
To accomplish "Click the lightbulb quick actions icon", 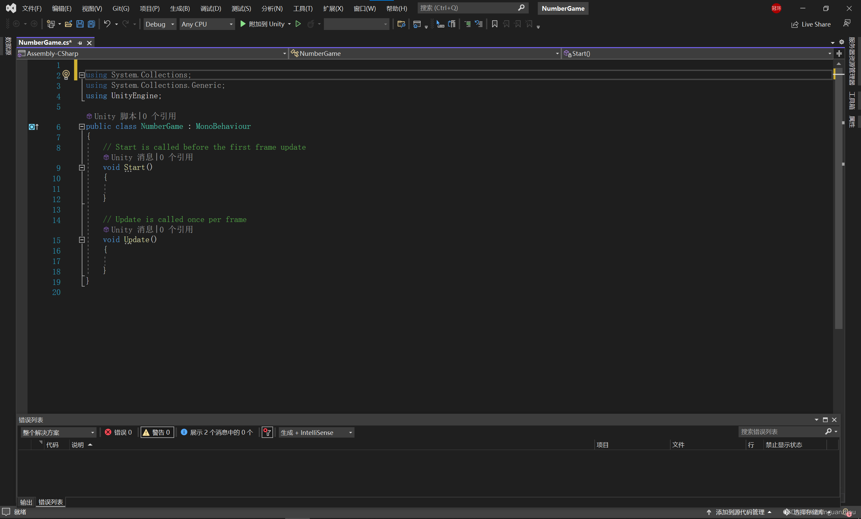I will [66, 75].
